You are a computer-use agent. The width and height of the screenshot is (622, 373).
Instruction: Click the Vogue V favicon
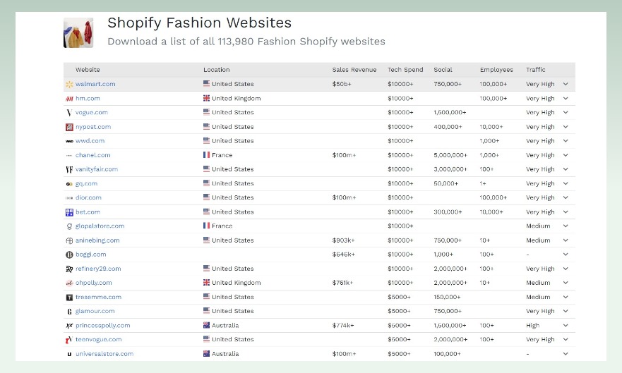69,113
